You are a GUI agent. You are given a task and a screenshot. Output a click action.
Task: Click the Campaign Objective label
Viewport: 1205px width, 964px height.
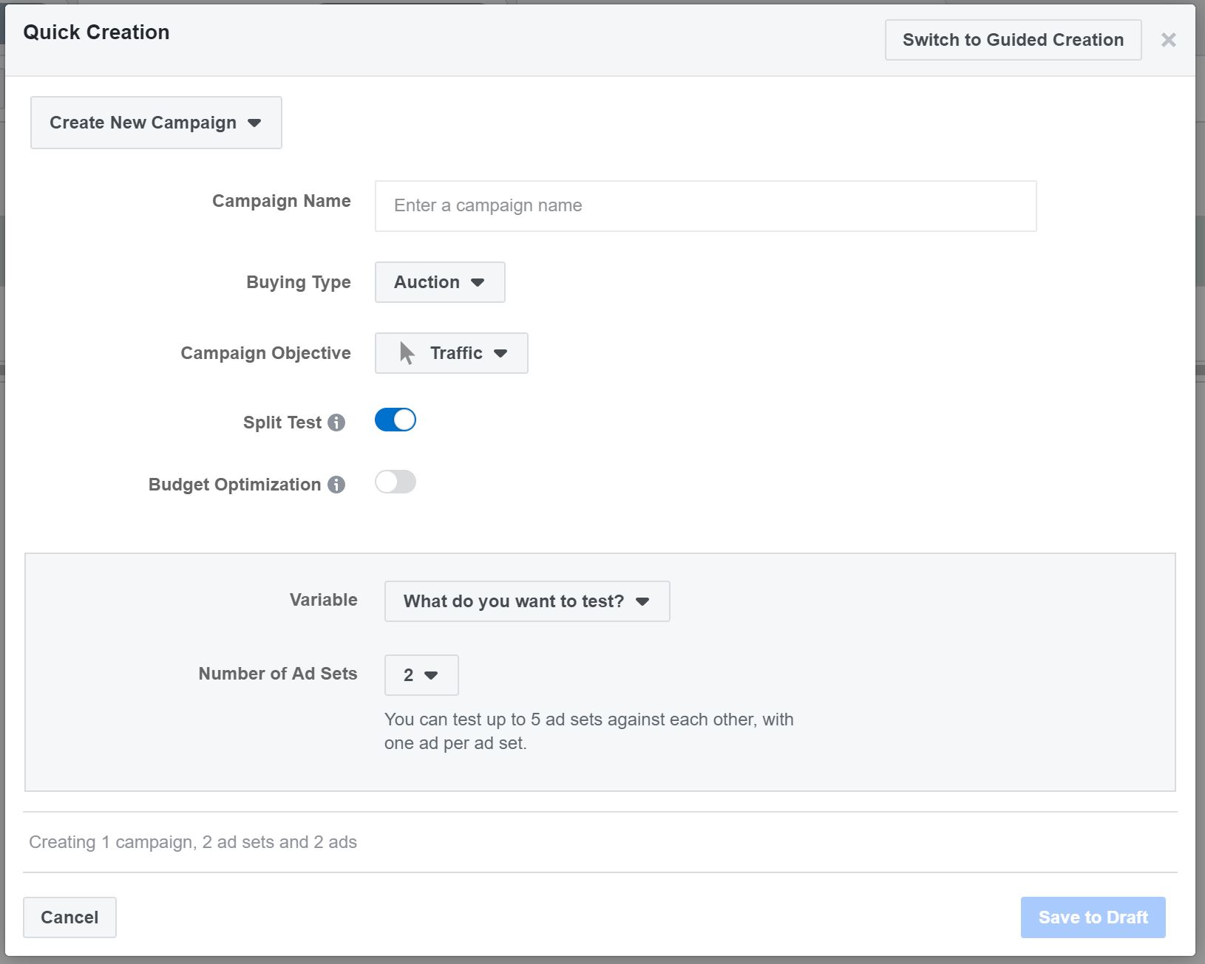pos(265,353)
